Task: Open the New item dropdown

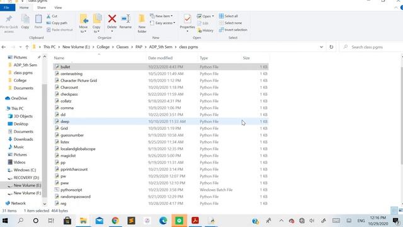Action: tap(161, 16)
